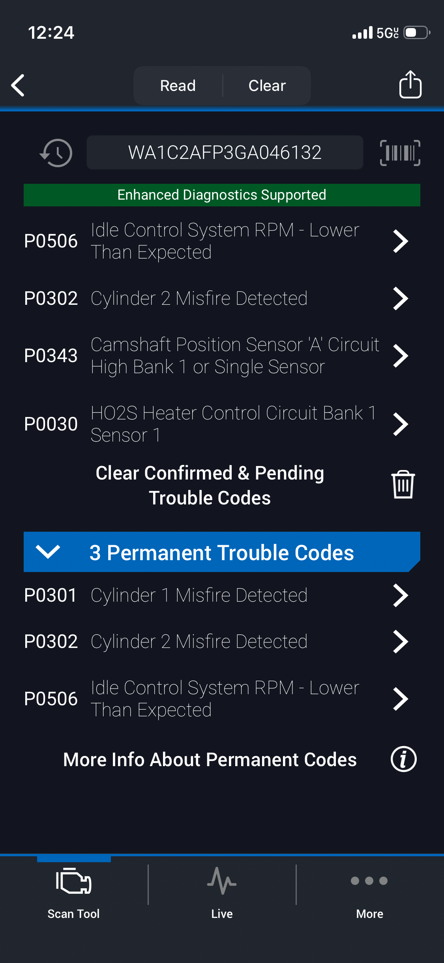Tap Clear Confirmed & Pending Trouble Codes
The width and height of the screenshot is (444, 963).
coord(210,485)
